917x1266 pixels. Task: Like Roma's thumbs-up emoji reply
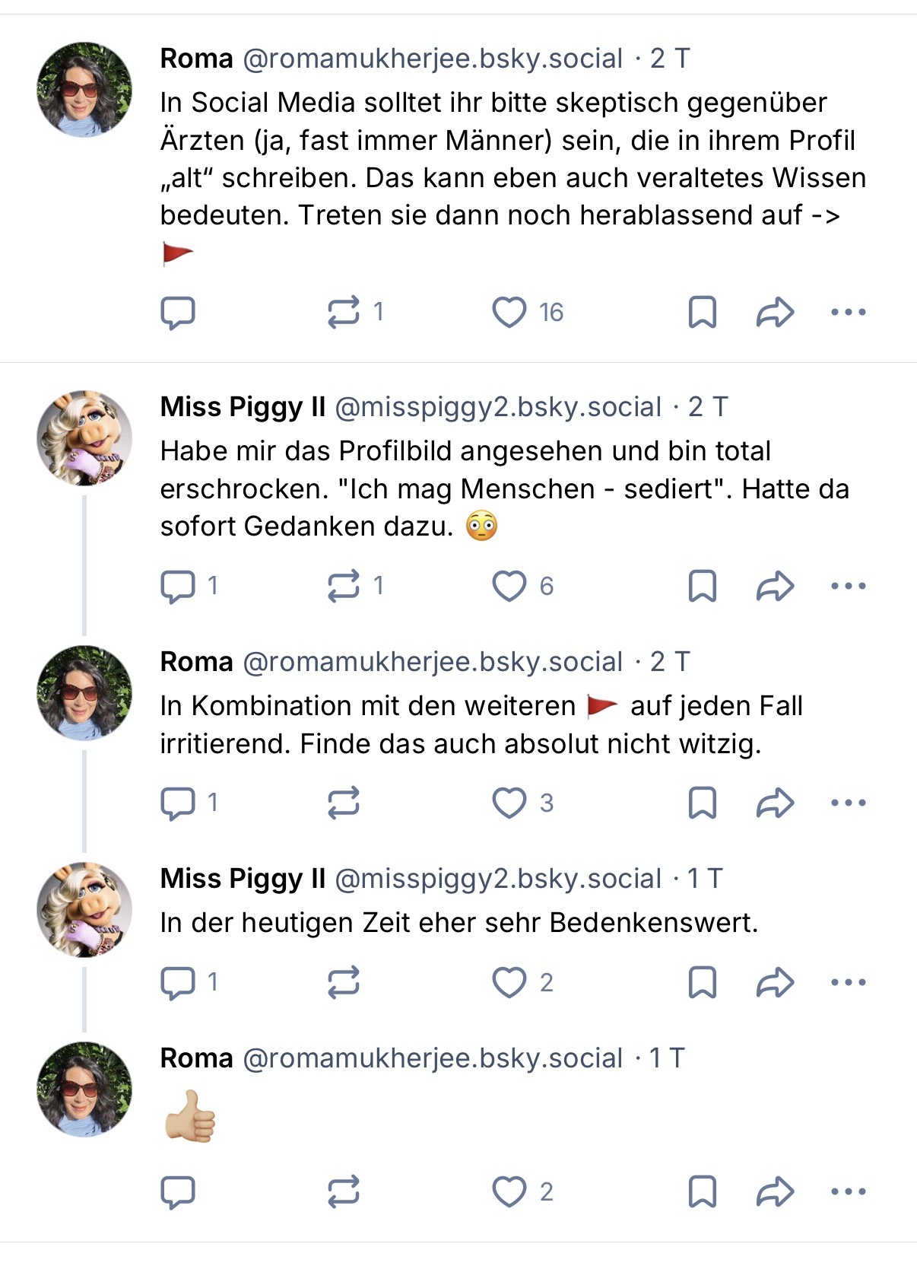[509, 1191]
